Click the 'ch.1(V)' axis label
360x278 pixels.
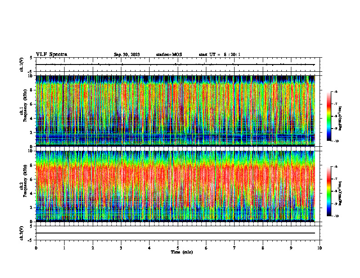[x=21, y=65]
